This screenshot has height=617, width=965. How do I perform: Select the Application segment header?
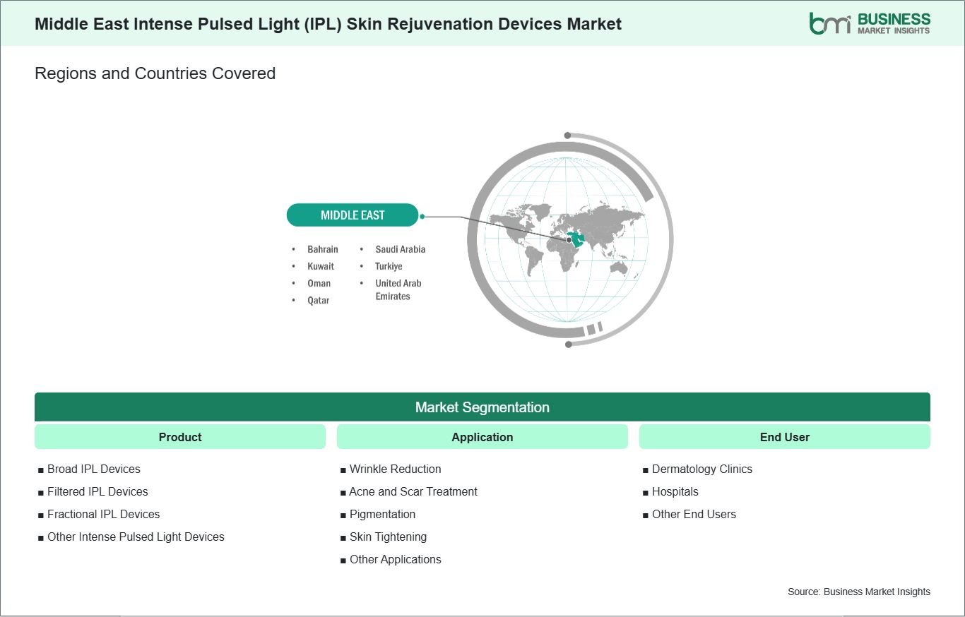482,437
